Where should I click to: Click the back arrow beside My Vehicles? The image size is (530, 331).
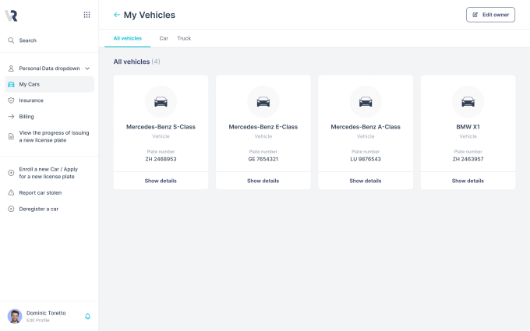point(117,15)
